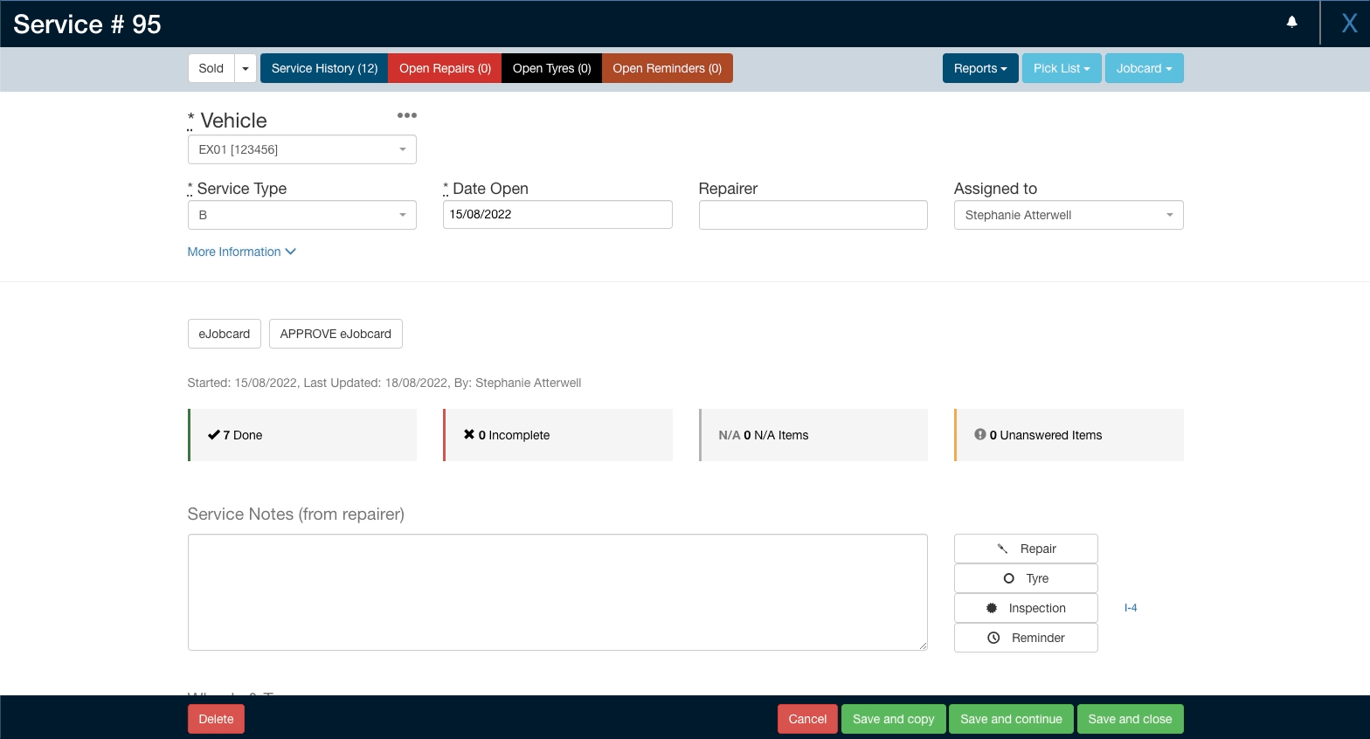Open the Jobcard dropdown menu
The height and width of the screenshot is (739, 1370).
(1143, 68)
